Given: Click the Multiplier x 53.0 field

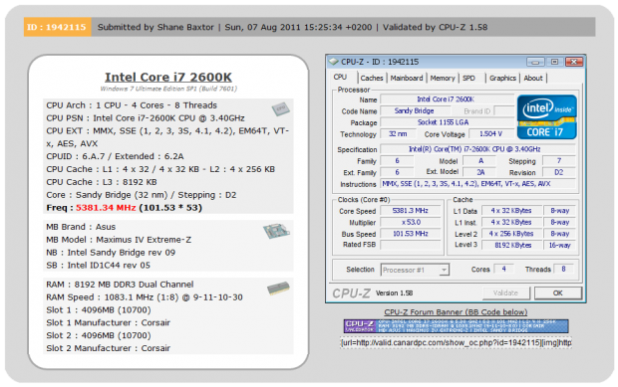Looking at the screenshot, I should [411, 222].
